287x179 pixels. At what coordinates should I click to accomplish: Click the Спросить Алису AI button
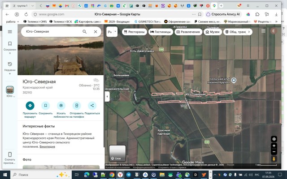coord(223,14)
